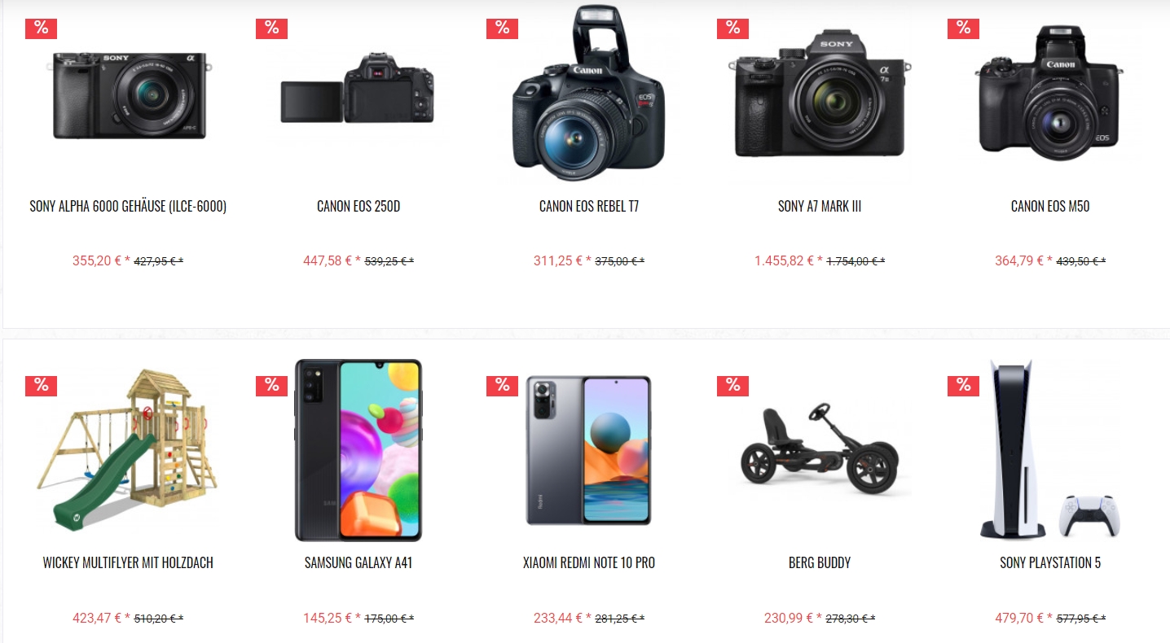This screenshot has height=643, width=1170.
Task: Click the discount badge on Canon EOS Rebel T7
Action: point(502,28)
